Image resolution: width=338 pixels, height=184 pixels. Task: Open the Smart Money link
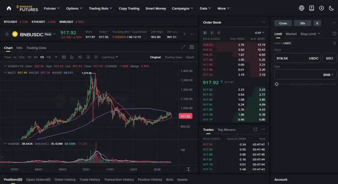coord(155,8)
